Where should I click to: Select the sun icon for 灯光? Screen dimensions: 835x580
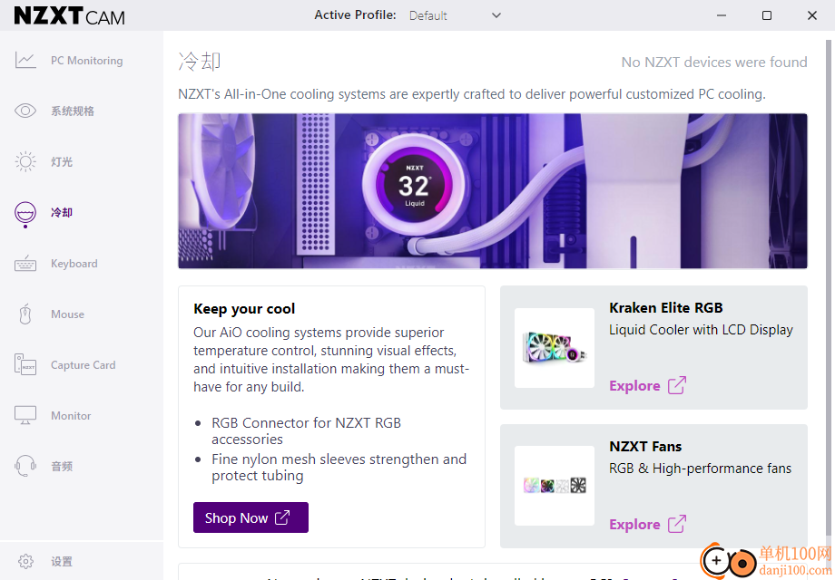[25, 161]
